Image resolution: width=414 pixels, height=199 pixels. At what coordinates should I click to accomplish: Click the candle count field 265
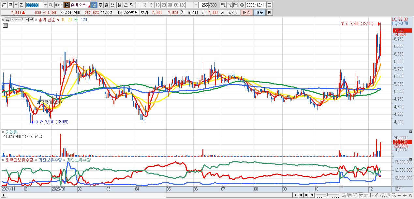(204, 5)
